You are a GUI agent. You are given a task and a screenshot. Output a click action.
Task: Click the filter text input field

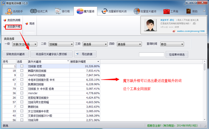coord(152,55)
